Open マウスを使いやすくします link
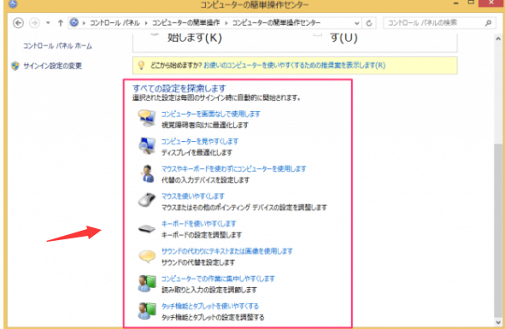The image size is (505, 329). tap(192, 197)
